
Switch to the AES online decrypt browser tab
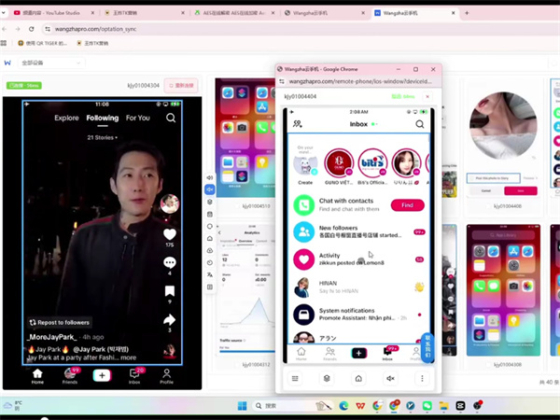234,13
